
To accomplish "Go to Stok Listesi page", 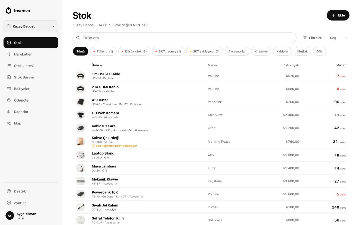I will (31, 66).
